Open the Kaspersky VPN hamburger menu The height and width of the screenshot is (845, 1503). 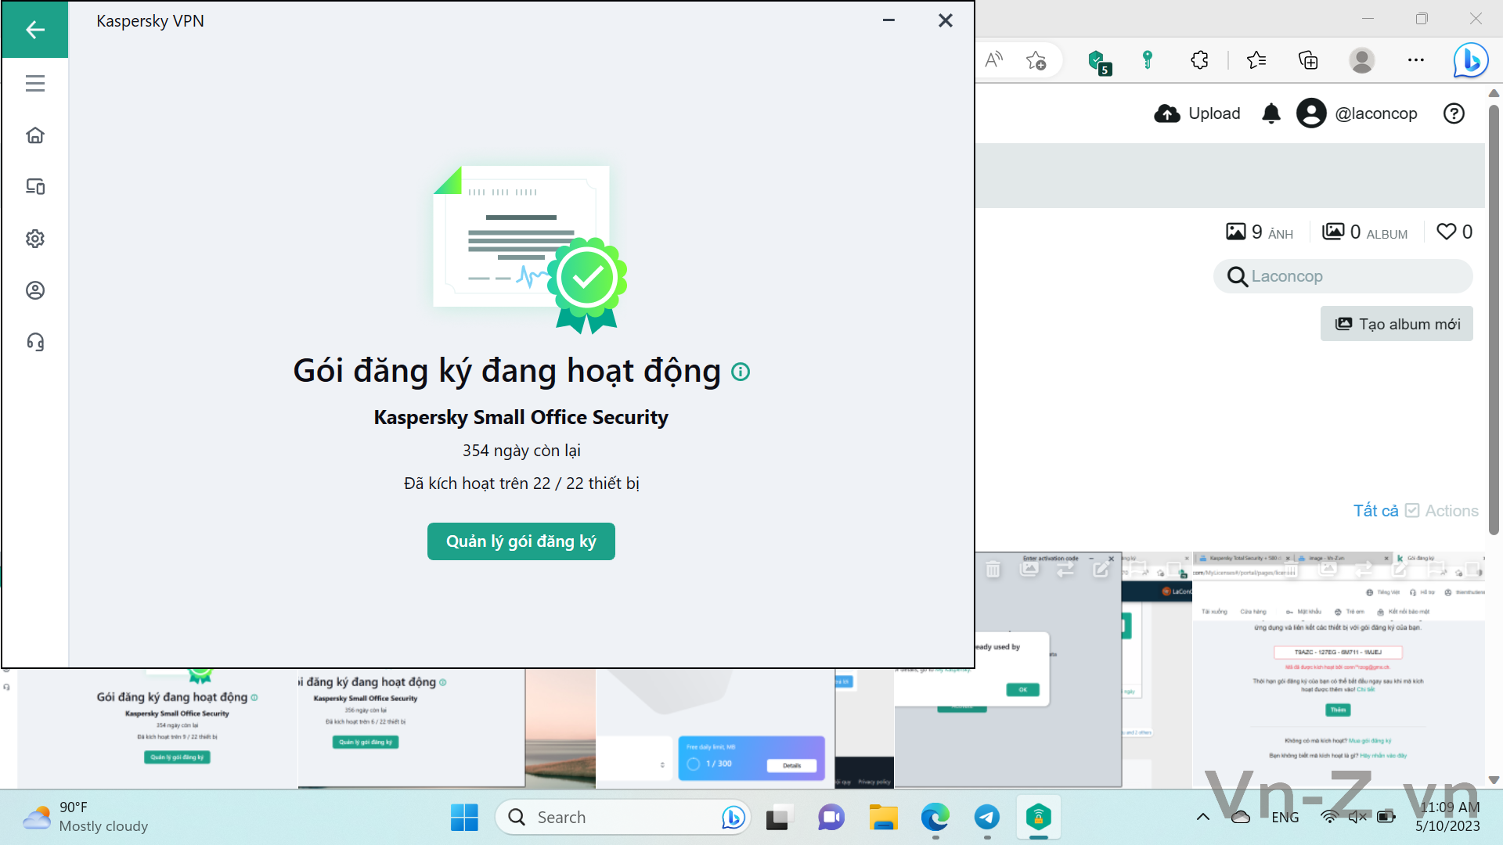35,84
